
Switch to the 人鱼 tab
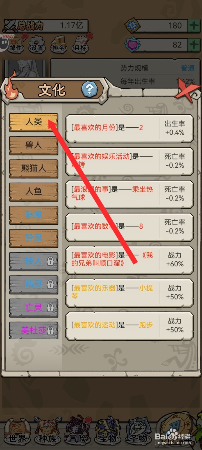pyautogui.click(x=34, y=192)
